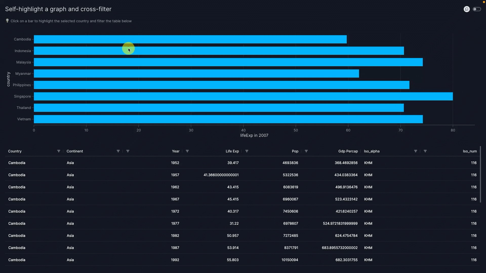The width and height of the screenshot is (486, 273).
Task: Click the table's vertical scrollbar
Action: (x=480, y=174)
